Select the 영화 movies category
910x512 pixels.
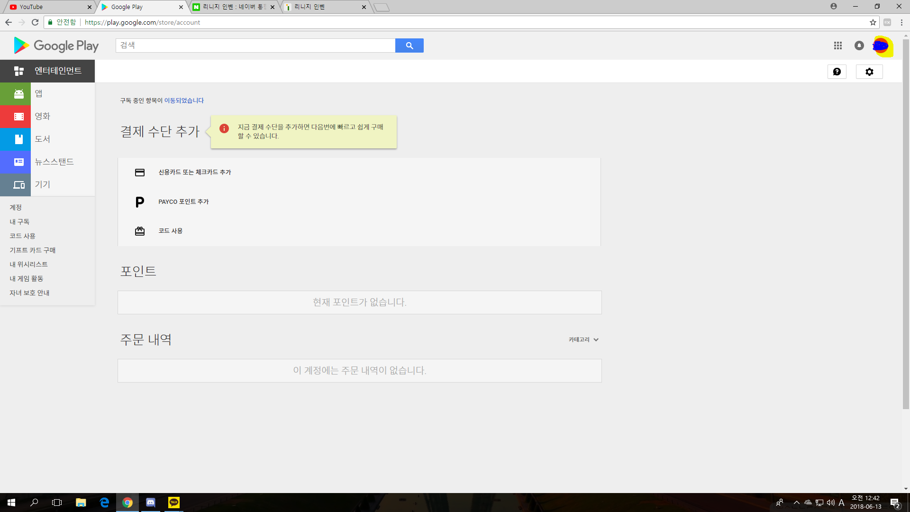point(47,117)
